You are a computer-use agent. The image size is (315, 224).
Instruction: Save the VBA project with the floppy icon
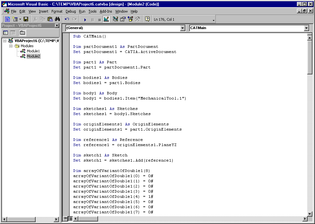(x=26, y=19)
